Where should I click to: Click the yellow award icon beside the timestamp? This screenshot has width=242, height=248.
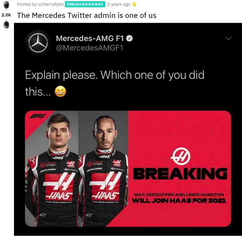(x=134, y=5)
